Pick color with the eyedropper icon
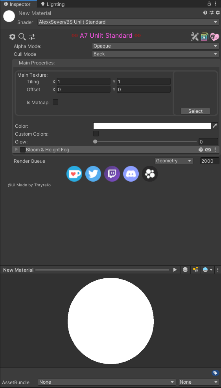This screenshot has height=388, width=221. point(215,126)
